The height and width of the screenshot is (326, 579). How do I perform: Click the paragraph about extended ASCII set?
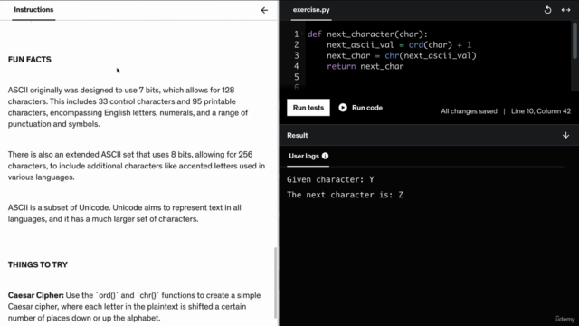137,166
